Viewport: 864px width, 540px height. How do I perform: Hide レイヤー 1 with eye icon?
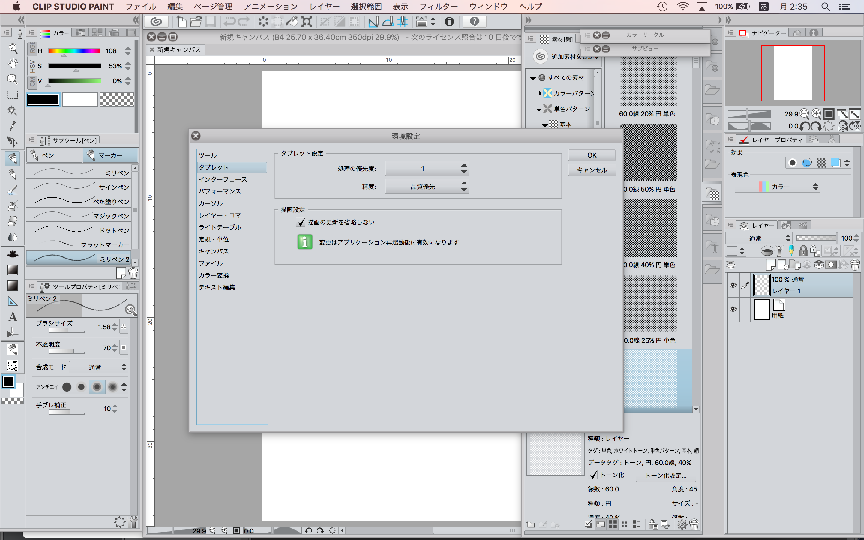(x=733, y=285)
